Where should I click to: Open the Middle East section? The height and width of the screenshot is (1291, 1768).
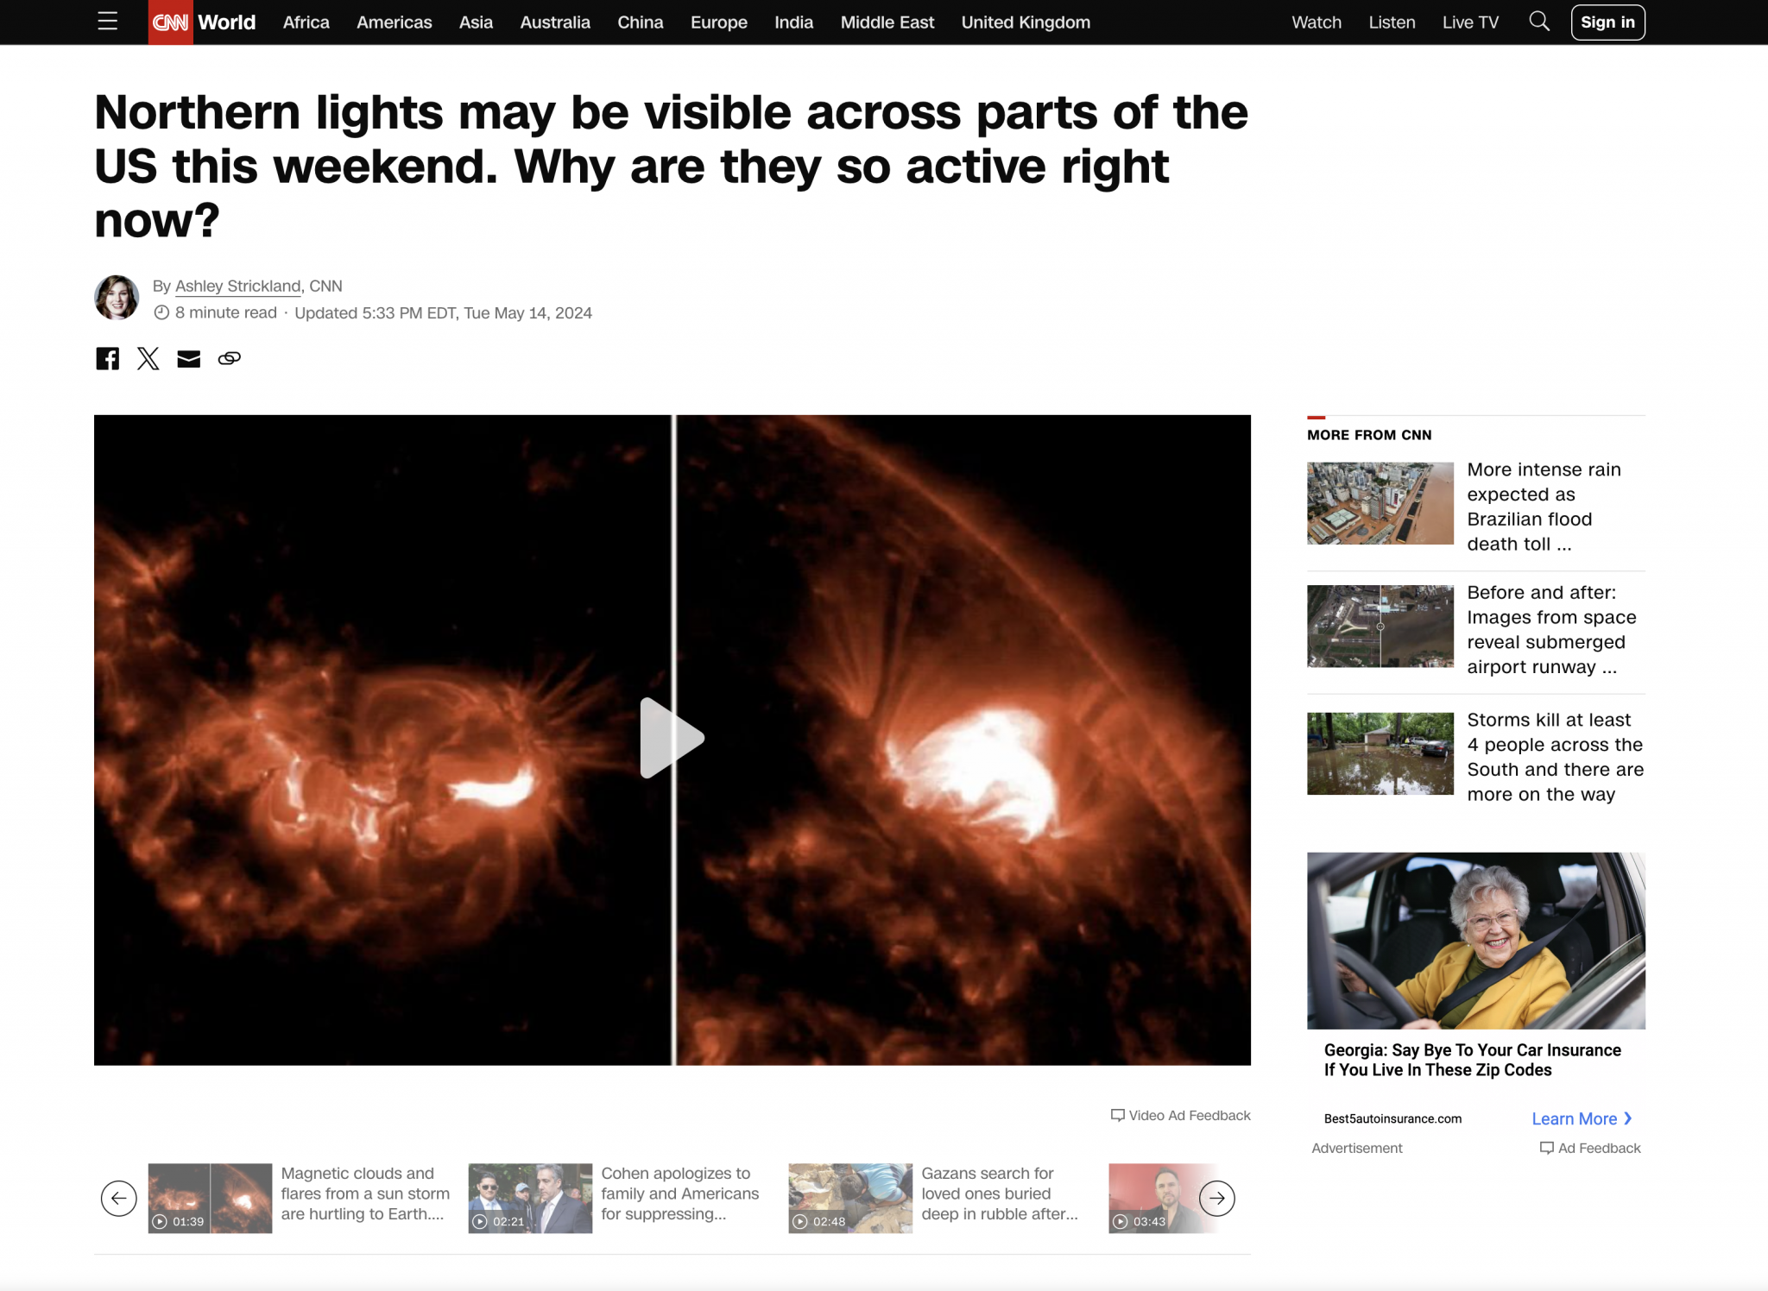click(x=887, y=22)
